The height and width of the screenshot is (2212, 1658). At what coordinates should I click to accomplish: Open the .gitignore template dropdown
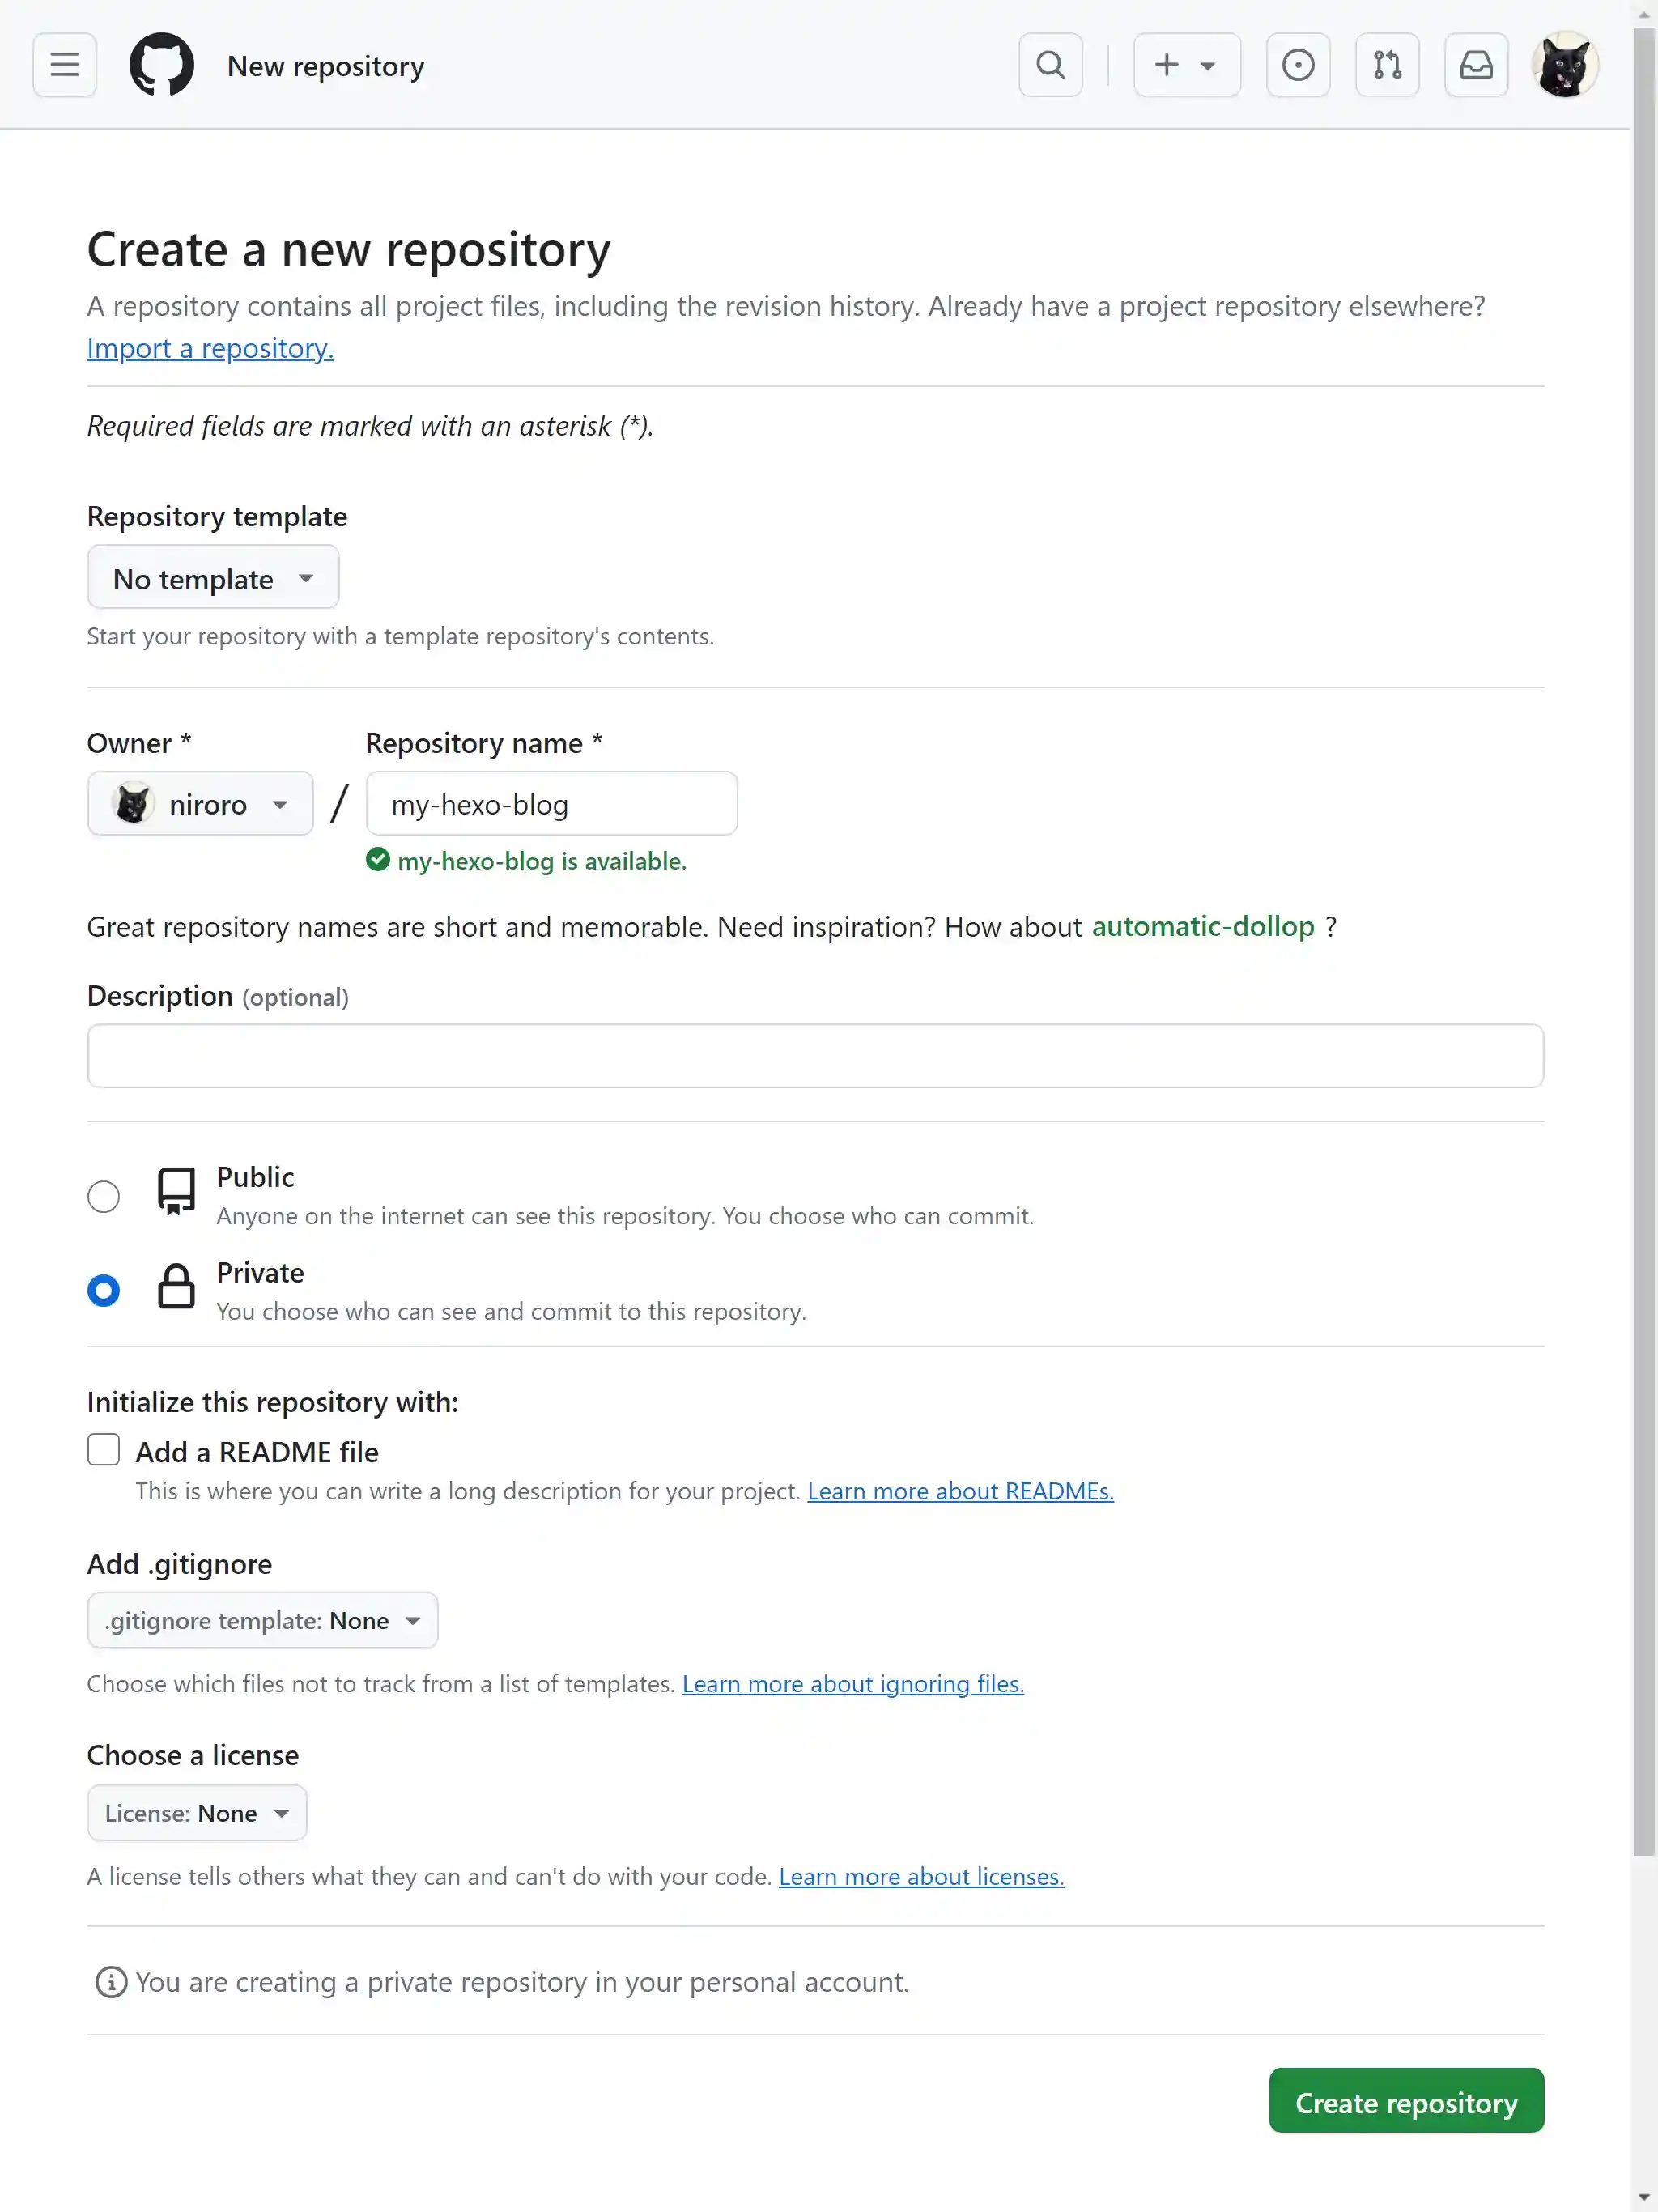(262, 1620)
